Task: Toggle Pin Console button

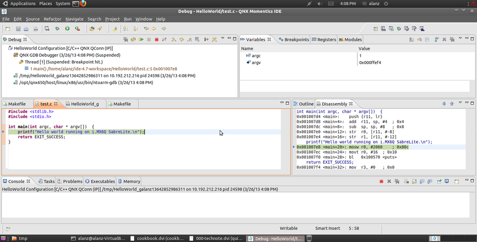Action: 439,181
